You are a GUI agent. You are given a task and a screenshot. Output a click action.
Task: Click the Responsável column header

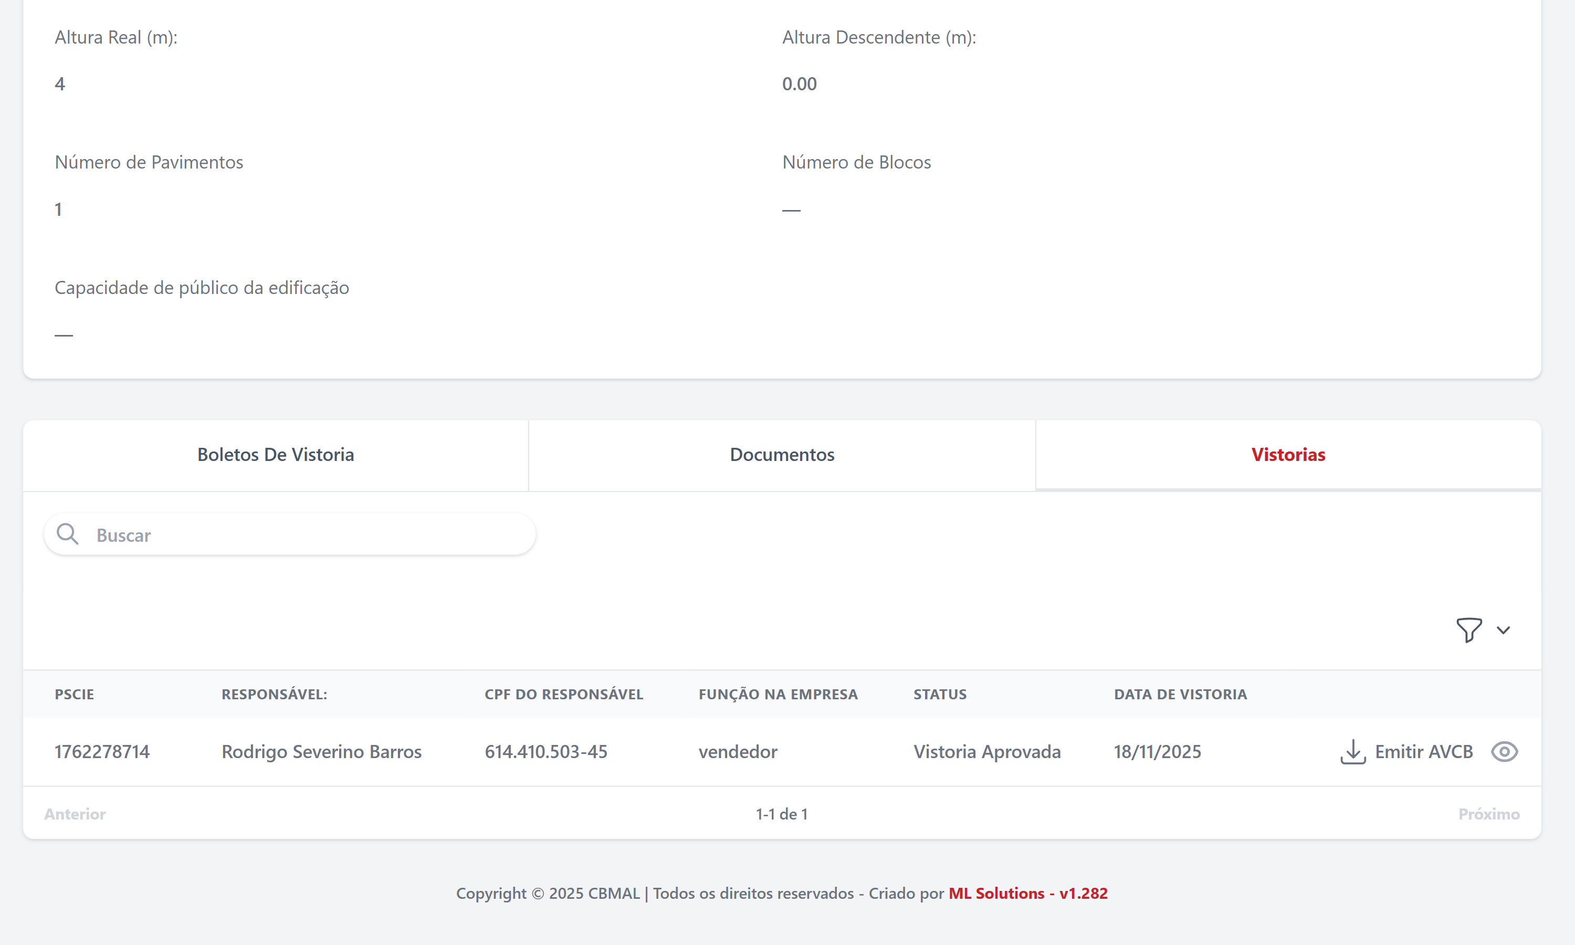tap(274, 694)
